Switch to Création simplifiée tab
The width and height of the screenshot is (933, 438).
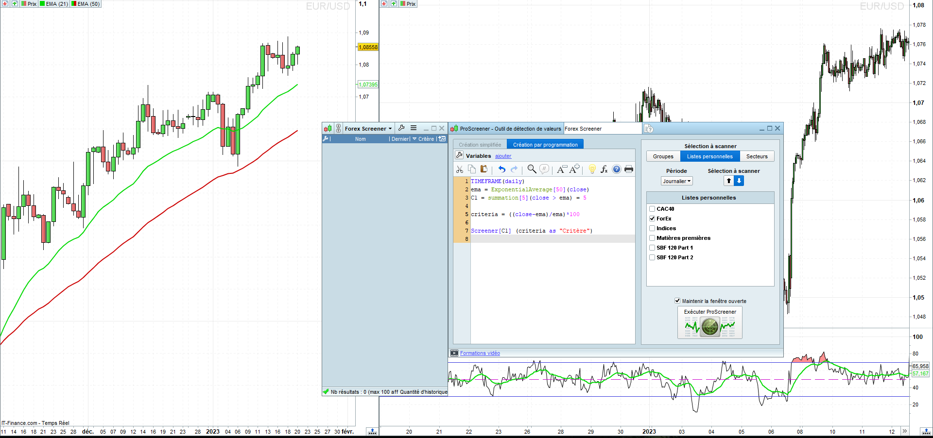coord(480,145)
